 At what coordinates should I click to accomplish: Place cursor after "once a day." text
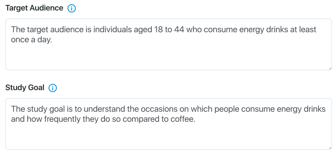pyautogui.click(x=52, y=40)
